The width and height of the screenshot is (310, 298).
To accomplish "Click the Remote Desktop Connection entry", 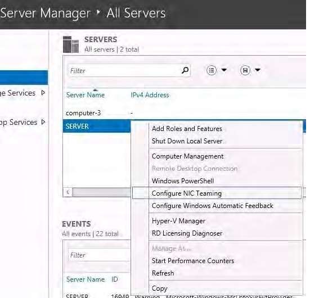I will [x=195, y=169].
